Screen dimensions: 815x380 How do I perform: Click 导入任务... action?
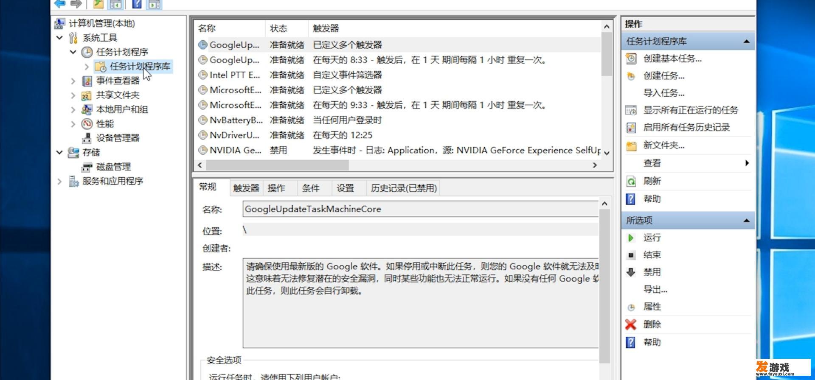(664, 93)
